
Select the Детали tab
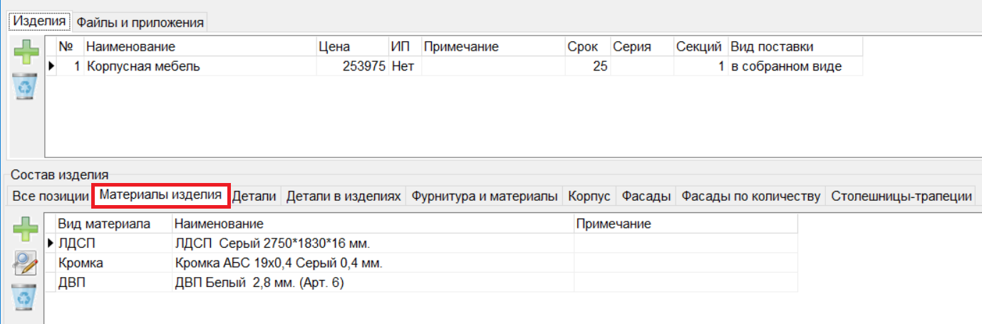click(x=254, y=197)
